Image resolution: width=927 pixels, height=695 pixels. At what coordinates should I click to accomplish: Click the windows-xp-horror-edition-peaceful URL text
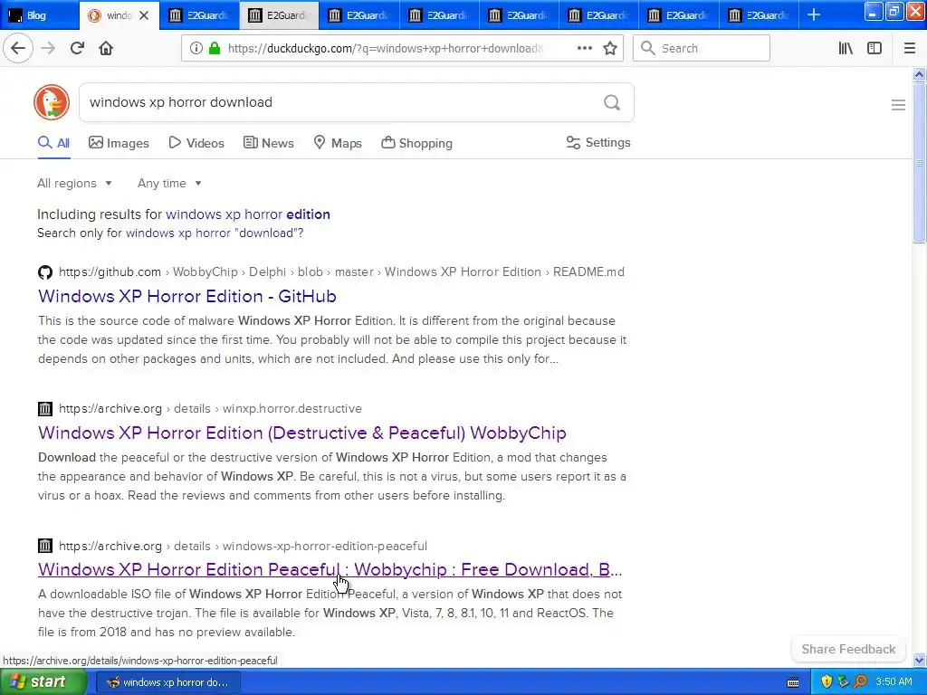coord(325,546)
